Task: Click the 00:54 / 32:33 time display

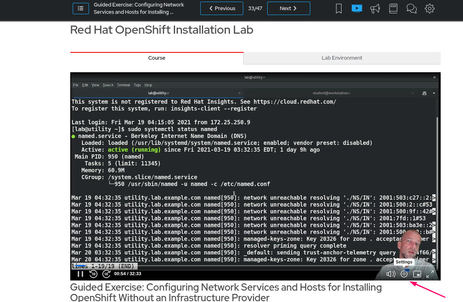Action: (128, 274)
